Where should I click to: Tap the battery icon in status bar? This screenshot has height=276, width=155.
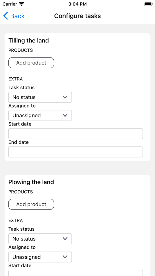[148, 4]
